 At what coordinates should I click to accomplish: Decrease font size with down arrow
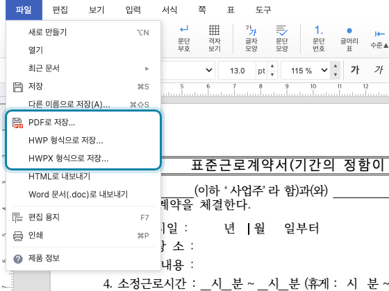pos(272,75)
